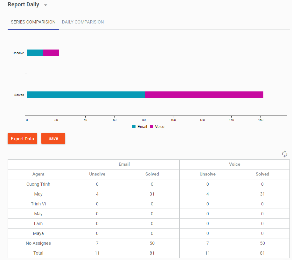Click No Assignee's Email Solved value 50

[152, 243]
